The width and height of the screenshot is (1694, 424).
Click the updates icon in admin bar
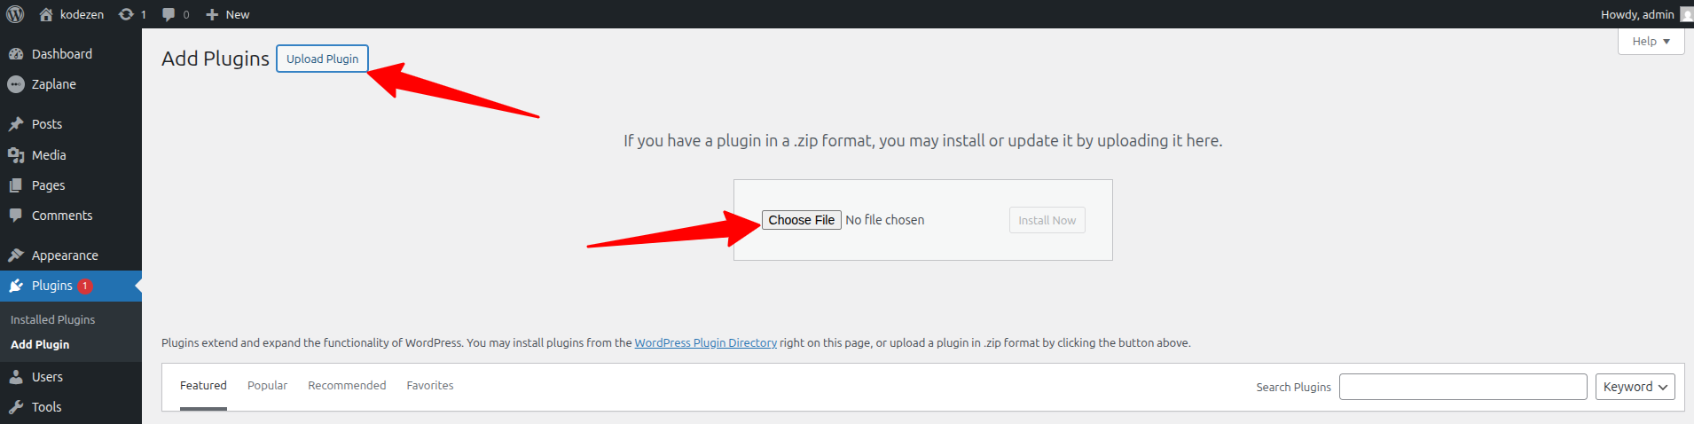126,14
